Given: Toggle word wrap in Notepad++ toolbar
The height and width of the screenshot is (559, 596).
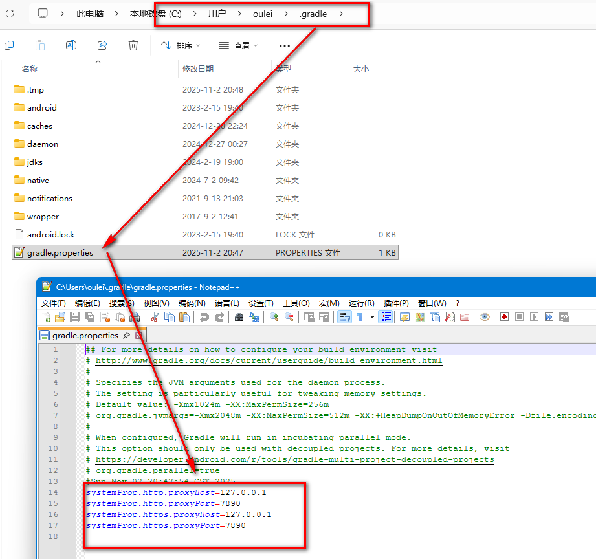Looking at the screenshot, I should tap(344, 317).
